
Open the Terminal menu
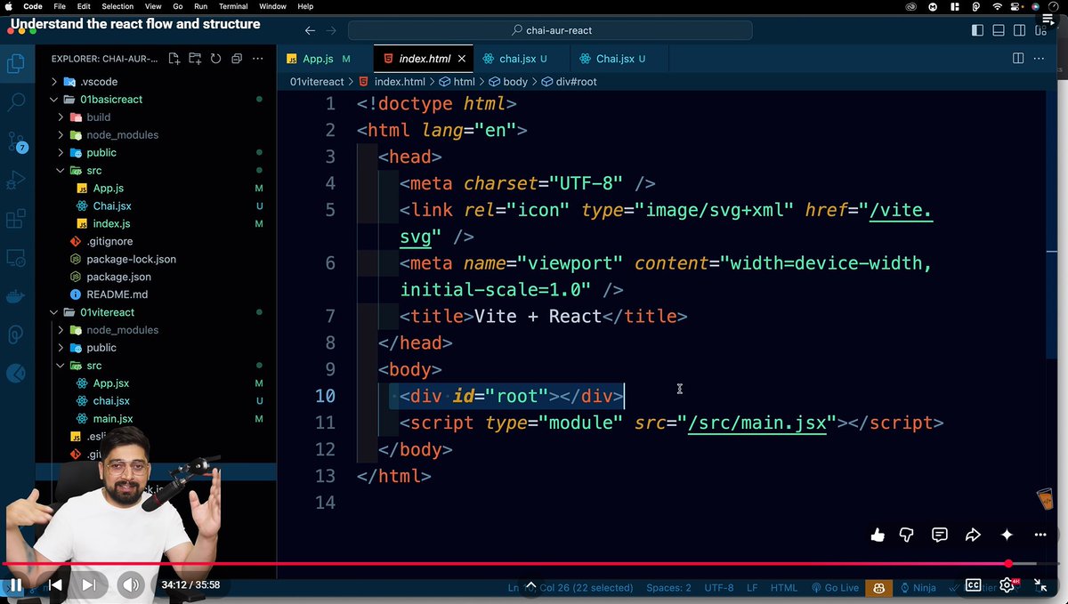pos(233,6)
